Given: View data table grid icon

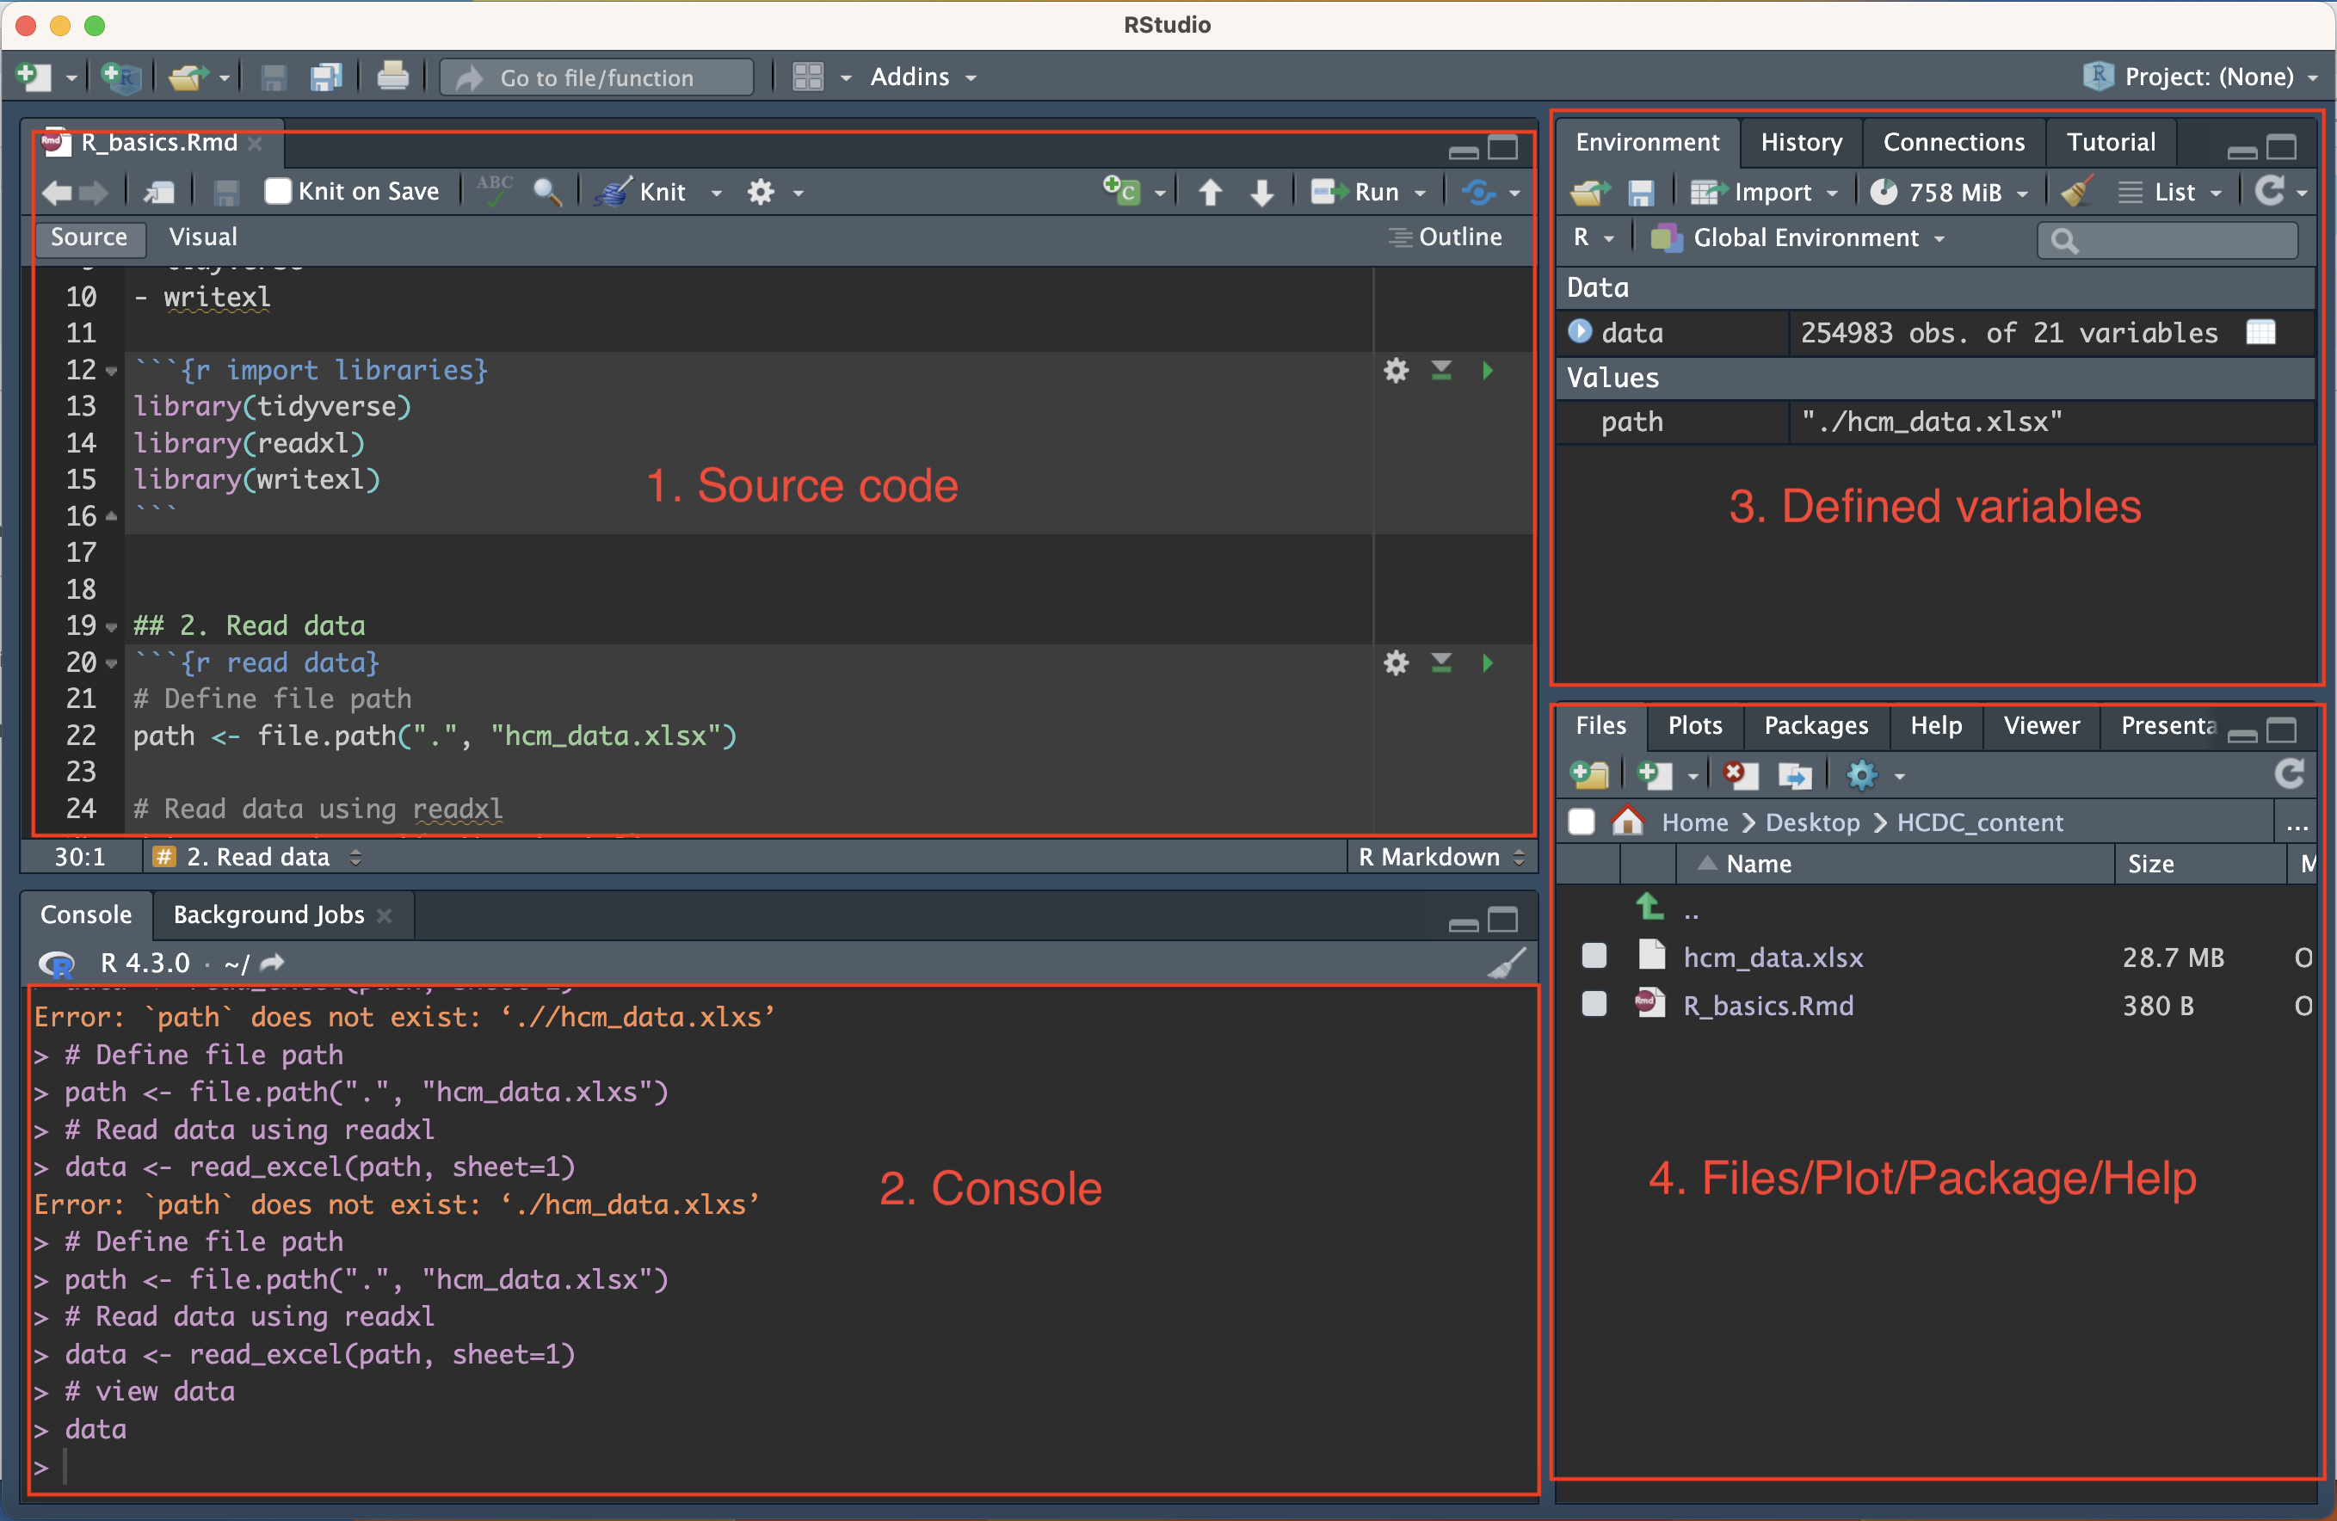Looking at the screenshot, I should click(2260, 333).
